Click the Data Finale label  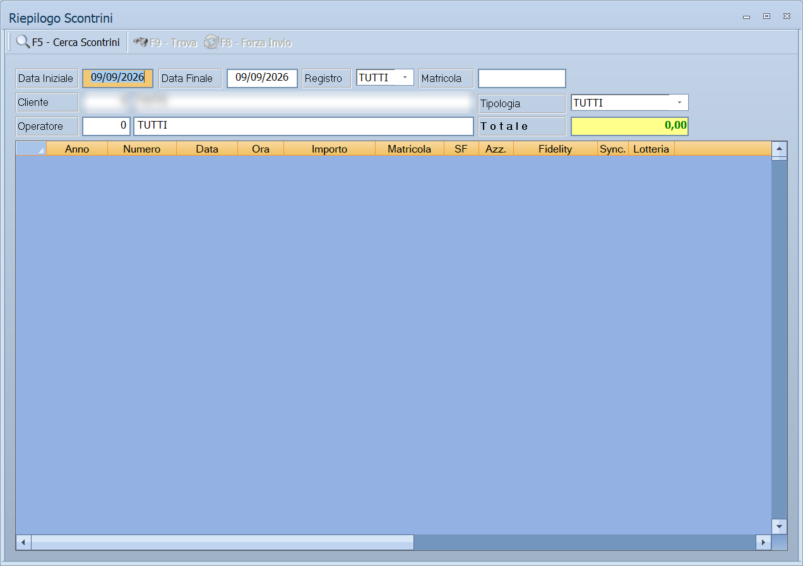pos(190,78)
